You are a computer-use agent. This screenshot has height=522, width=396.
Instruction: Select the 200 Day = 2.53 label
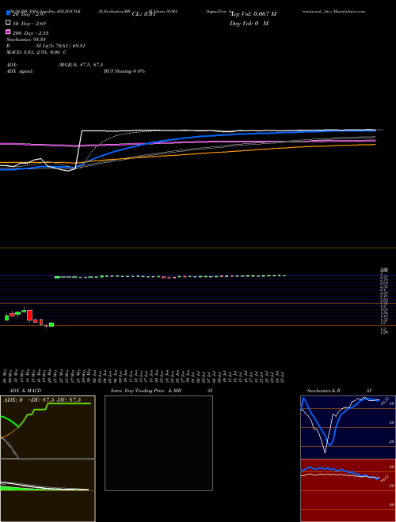point(30,33)
